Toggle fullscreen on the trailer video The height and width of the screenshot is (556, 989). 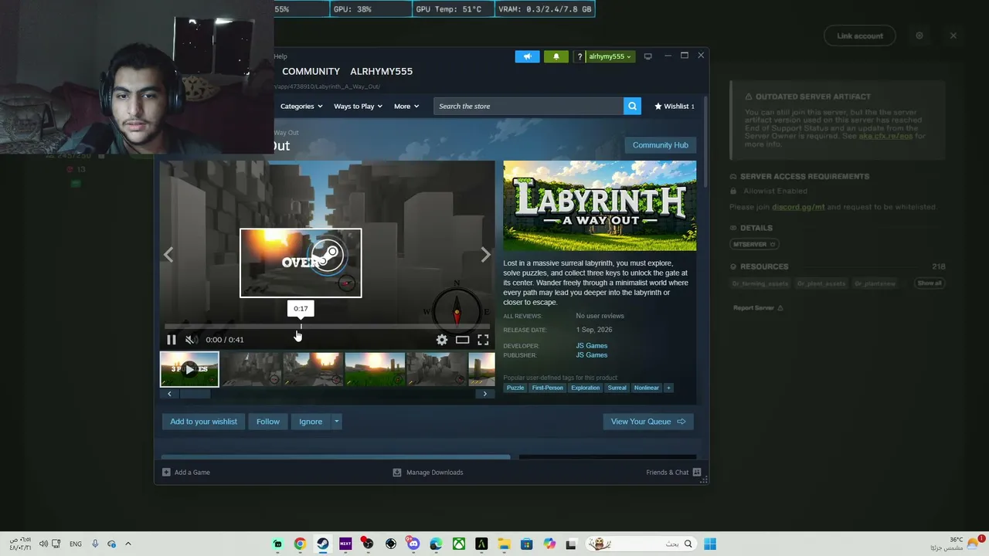coord(483,340)
